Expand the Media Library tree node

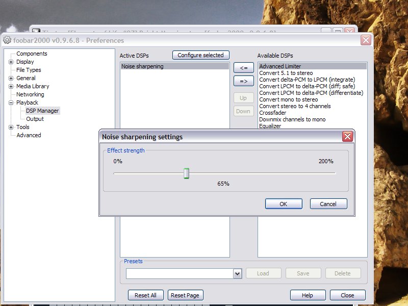point(11,86)
